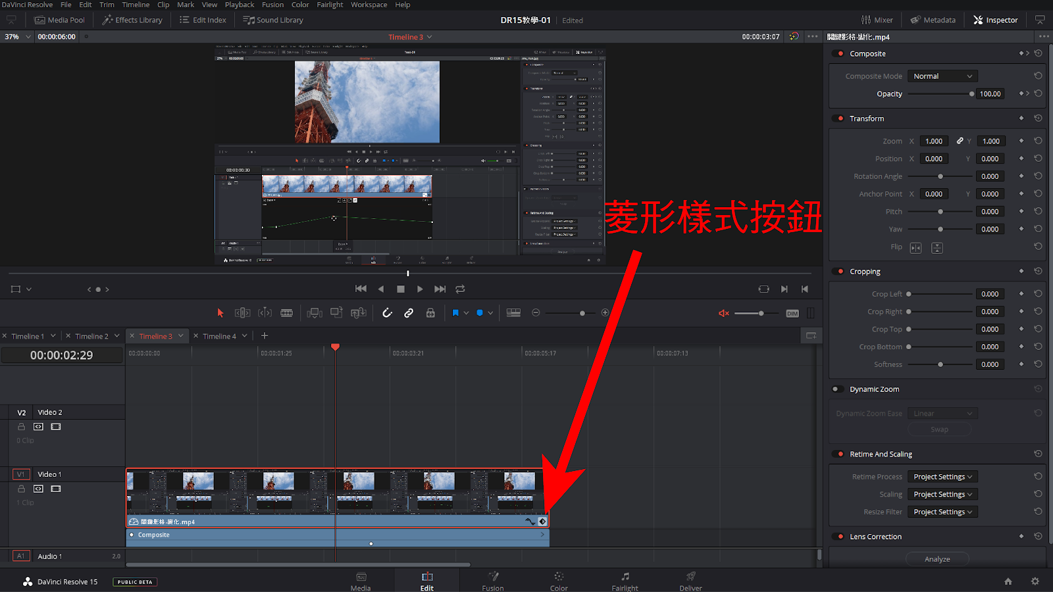The width and height of the screenshot is (1053, 592).
Task: Zoom in the timeline with plus icon
Action: (x=605, y=313)
